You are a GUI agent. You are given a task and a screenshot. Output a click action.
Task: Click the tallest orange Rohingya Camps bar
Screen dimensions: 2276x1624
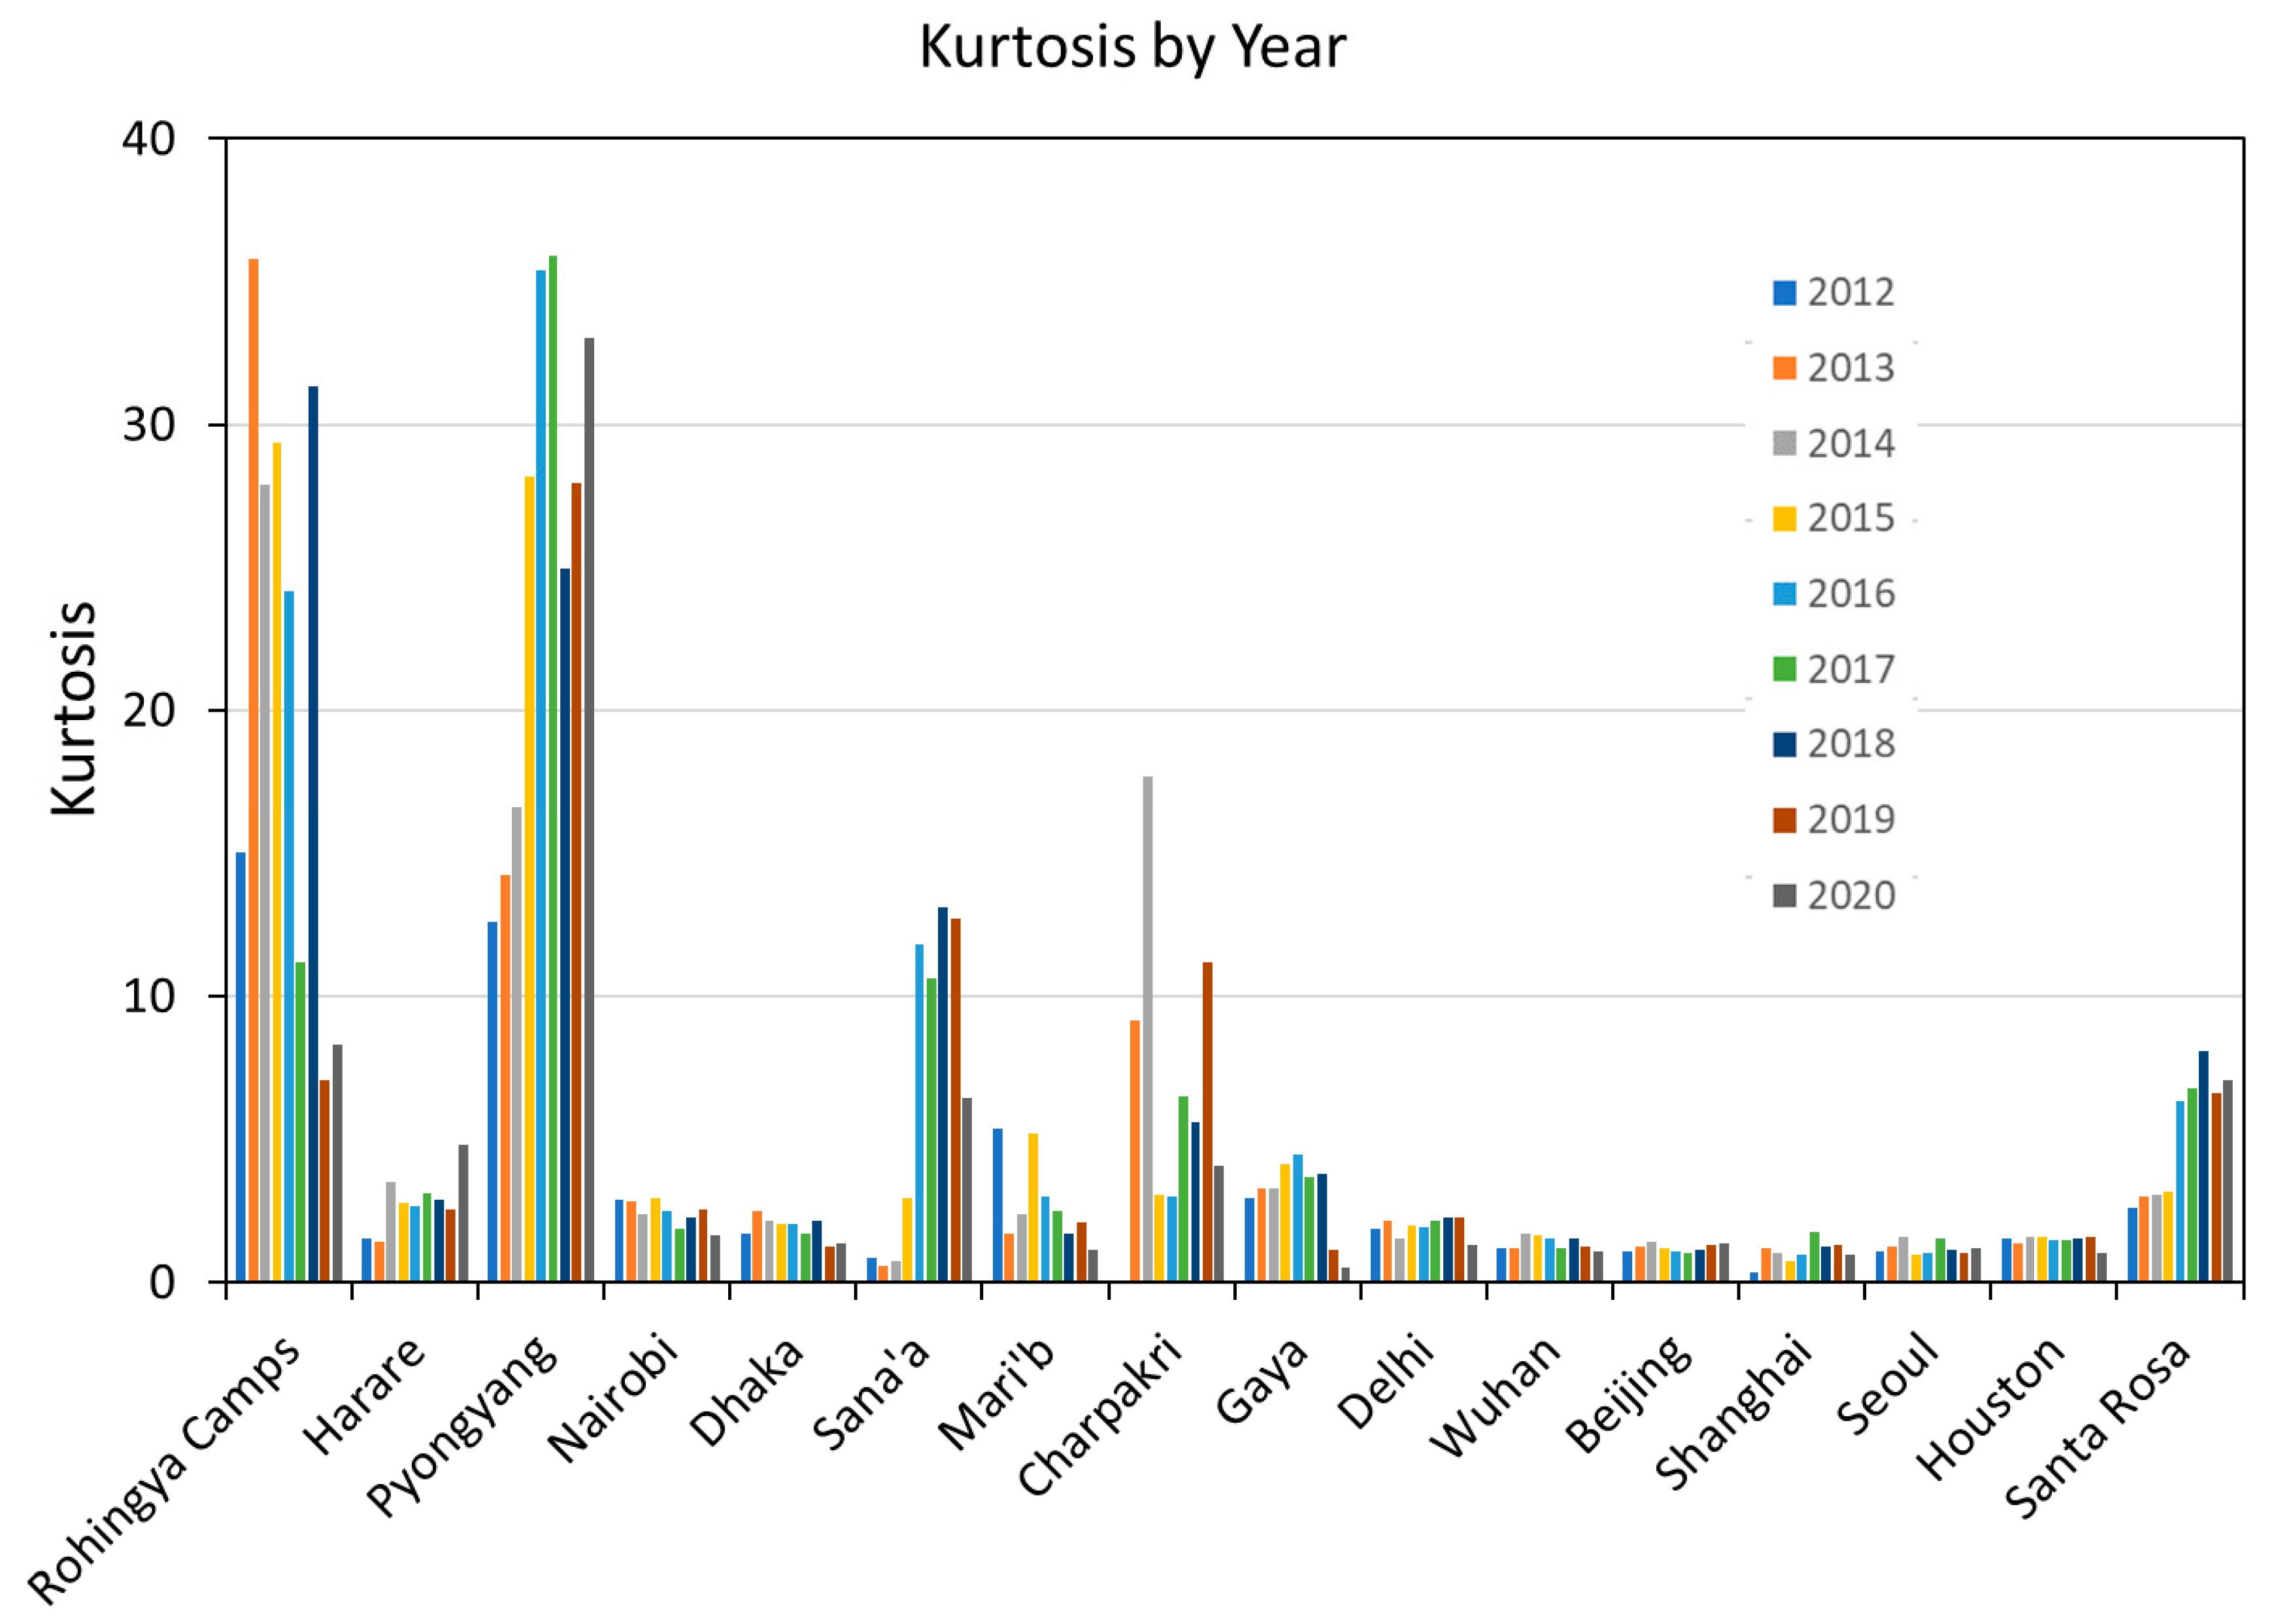tap(253, 770)
